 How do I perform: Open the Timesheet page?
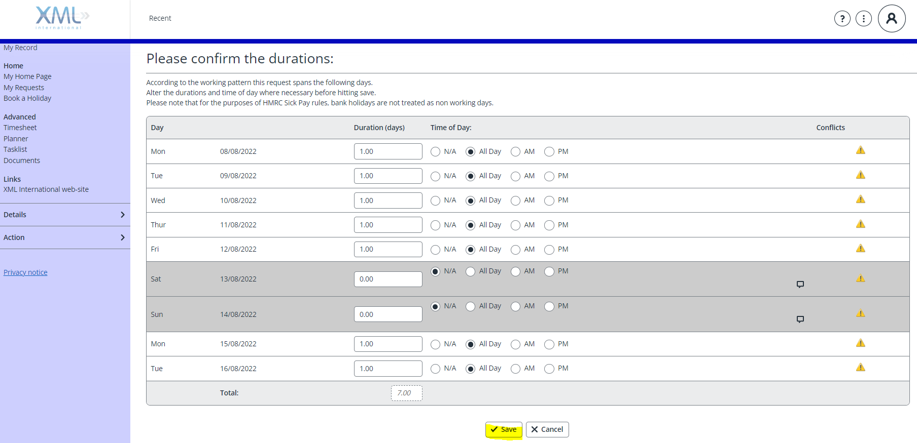[20, 128]
